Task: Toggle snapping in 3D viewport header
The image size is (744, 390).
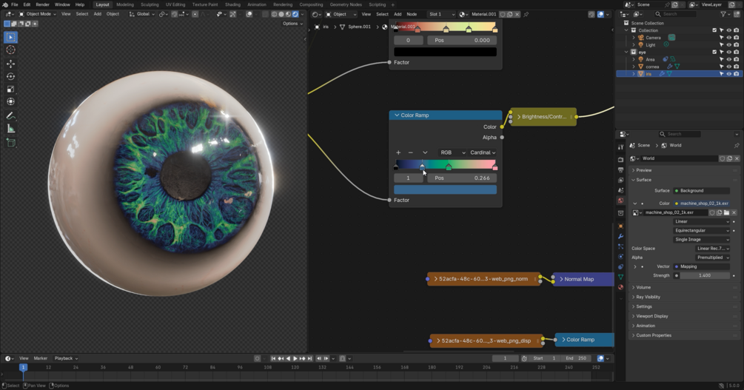Action: pos(174,14)
